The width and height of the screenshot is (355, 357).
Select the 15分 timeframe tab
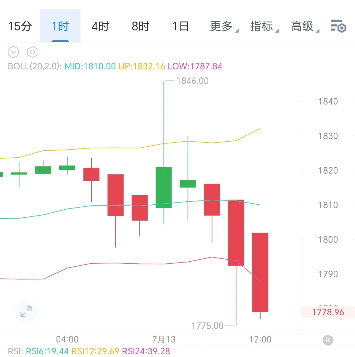20,26
